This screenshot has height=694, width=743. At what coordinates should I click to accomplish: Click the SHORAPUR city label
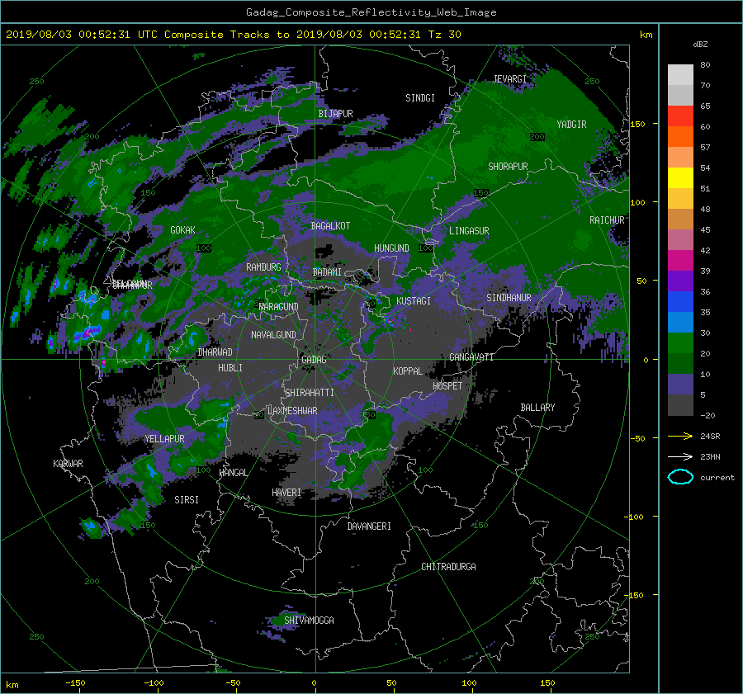pos(508,167)
